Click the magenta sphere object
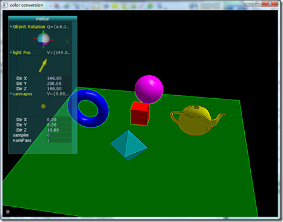283x222 pixels. pyautogui.click(x=149, y=89)
